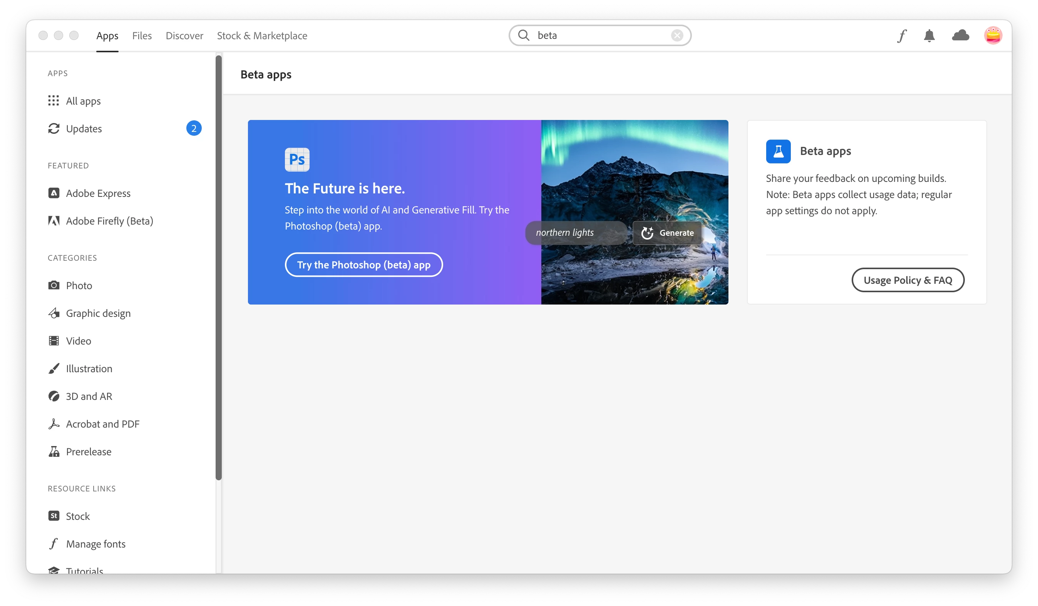
Task: Open the fonts icon in top bar
Action: [902, 36]
